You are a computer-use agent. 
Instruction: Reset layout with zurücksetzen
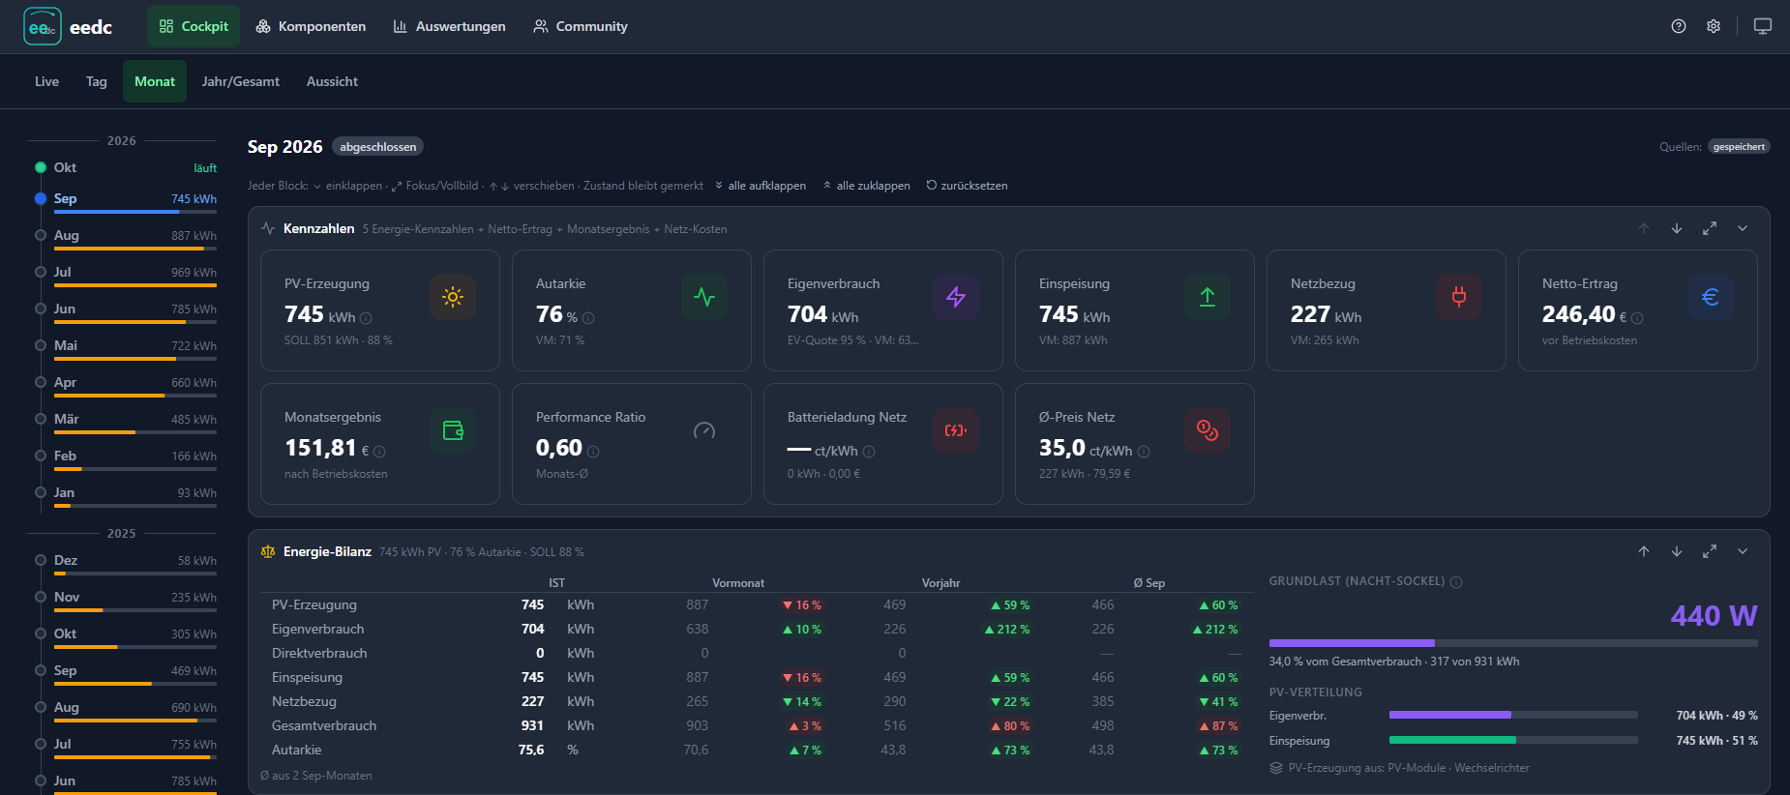click(x=967, y=186)
